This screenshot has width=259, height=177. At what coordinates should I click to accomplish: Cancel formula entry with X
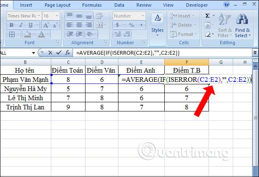coord(50,53)
